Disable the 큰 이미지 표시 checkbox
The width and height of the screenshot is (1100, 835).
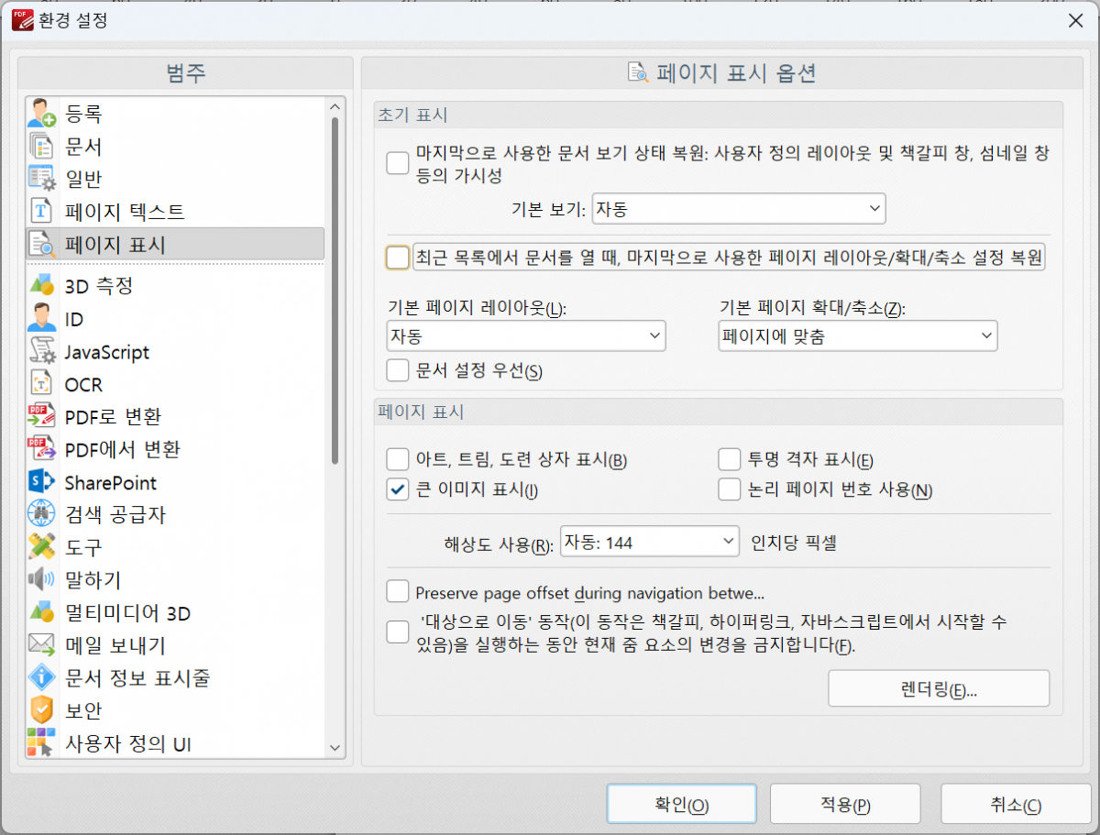[397, 489]
